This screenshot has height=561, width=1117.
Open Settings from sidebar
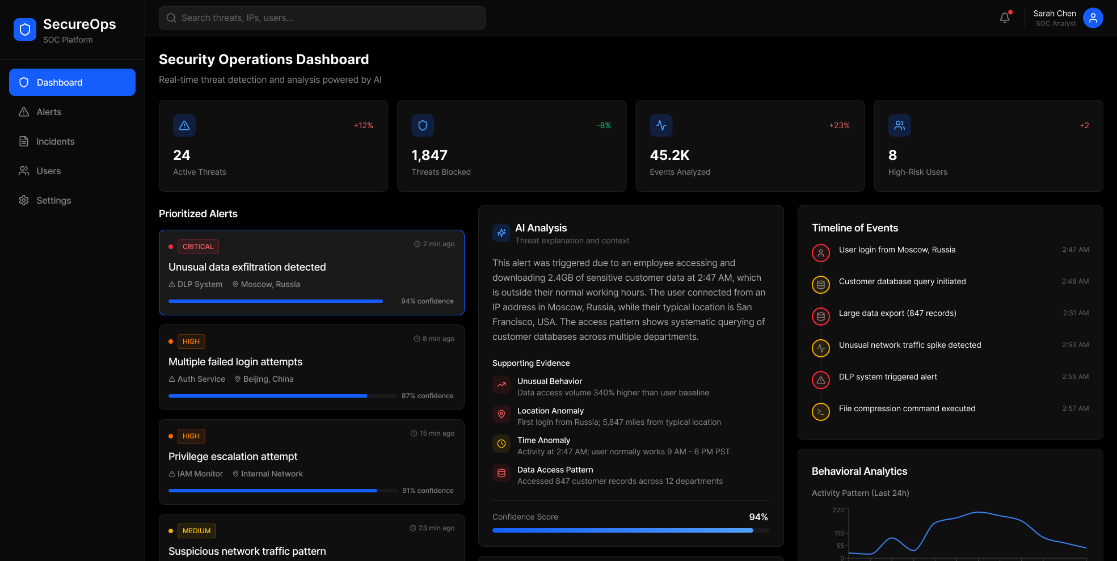(72, 200)
